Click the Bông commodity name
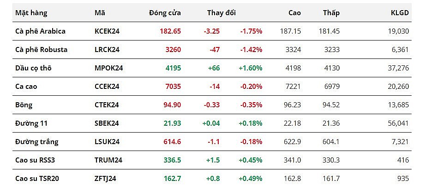The image size is (425, 186). [x=24, y=105]
